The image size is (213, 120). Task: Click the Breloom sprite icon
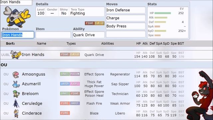click(x=16, y=94)
